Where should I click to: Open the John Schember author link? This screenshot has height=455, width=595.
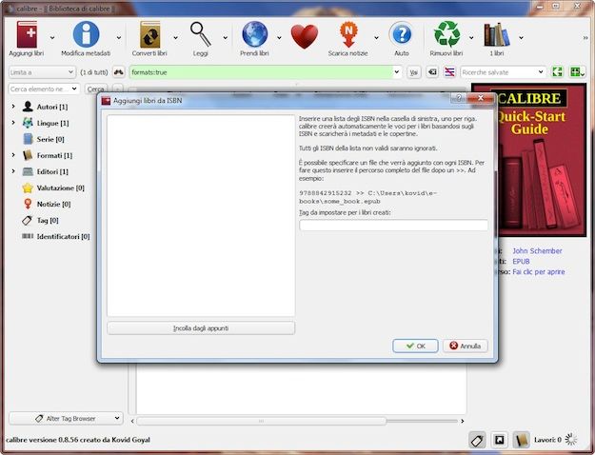click(537, 251)
